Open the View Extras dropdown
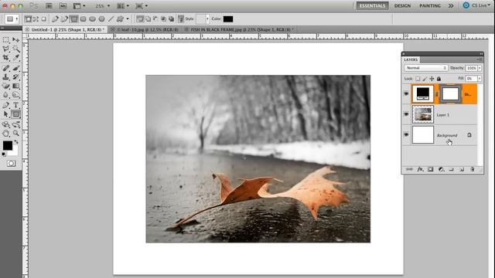The image size is (495, 278). coord(79,5)
